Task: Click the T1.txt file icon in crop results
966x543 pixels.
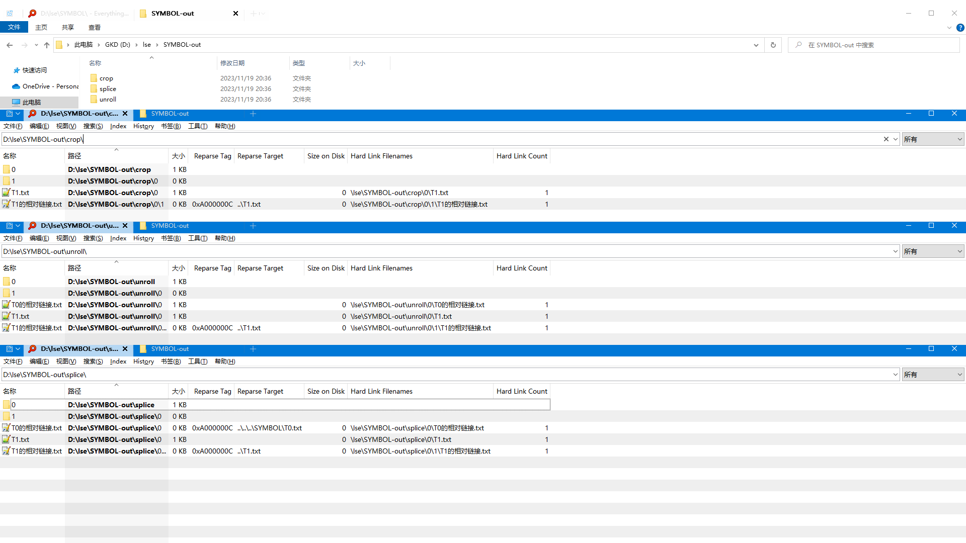Action: 6,193
